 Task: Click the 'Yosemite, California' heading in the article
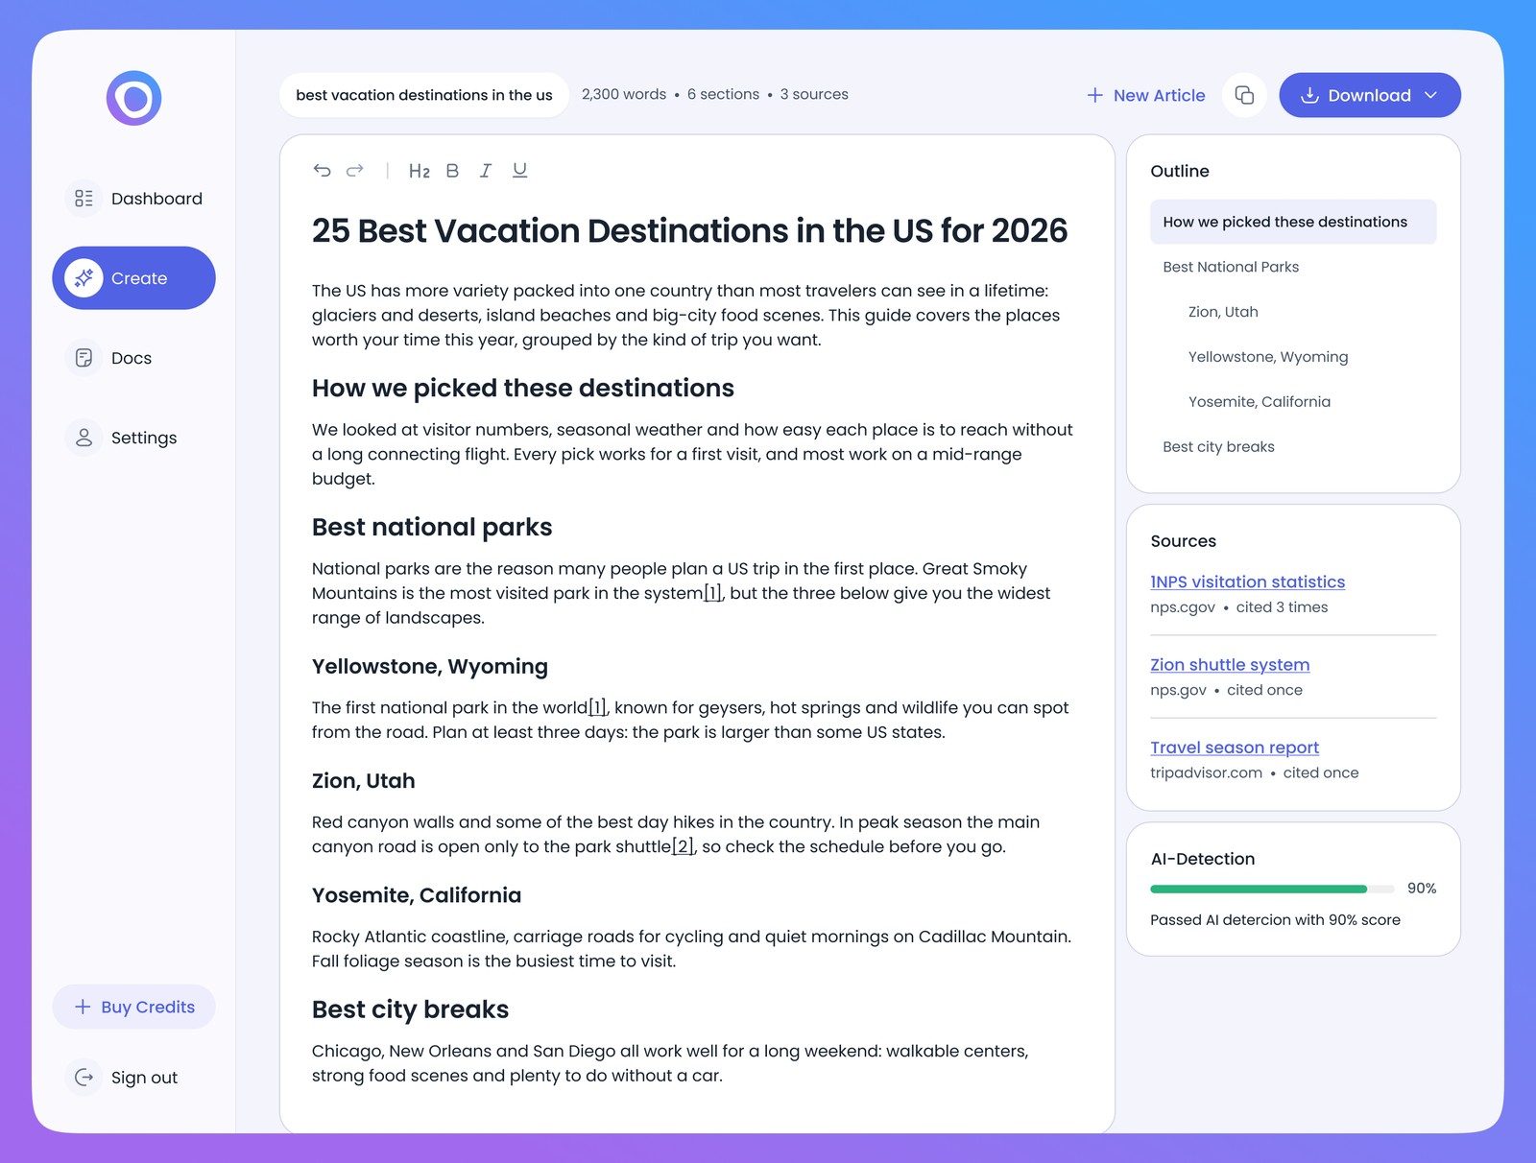pos(417,895)
